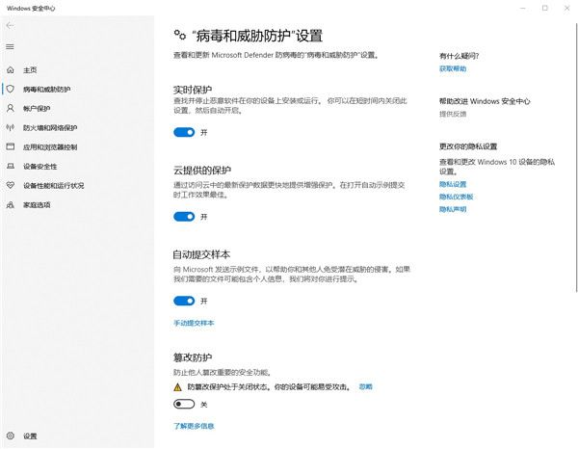
Task: Click the home icon in sidebar
Action: coord(11,69)
